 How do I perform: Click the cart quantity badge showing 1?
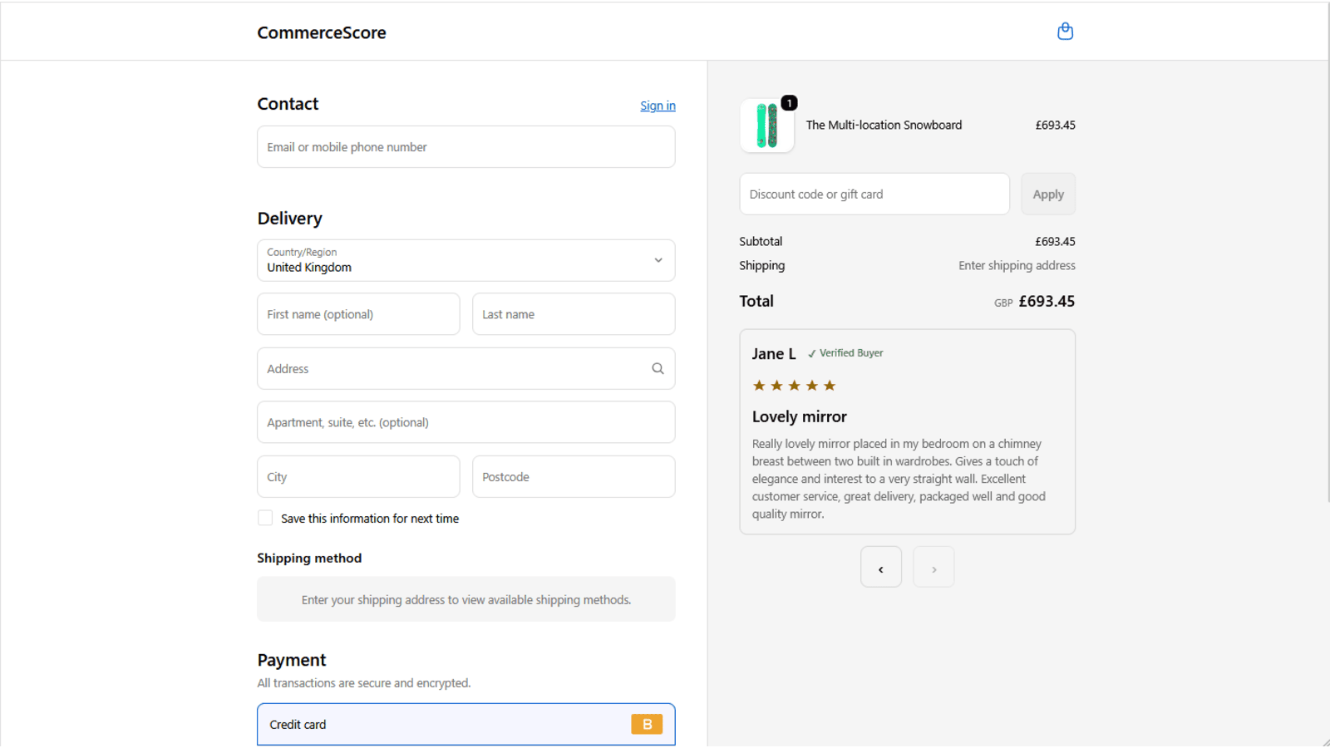tap(788, 103)
